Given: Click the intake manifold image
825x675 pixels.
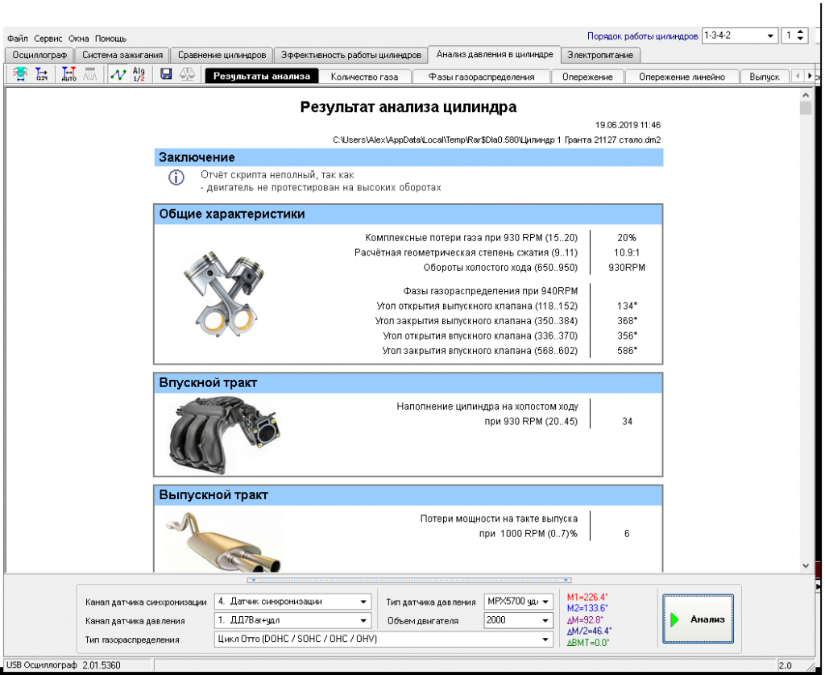Looking at the screenshot, I should tap(224, 436).
